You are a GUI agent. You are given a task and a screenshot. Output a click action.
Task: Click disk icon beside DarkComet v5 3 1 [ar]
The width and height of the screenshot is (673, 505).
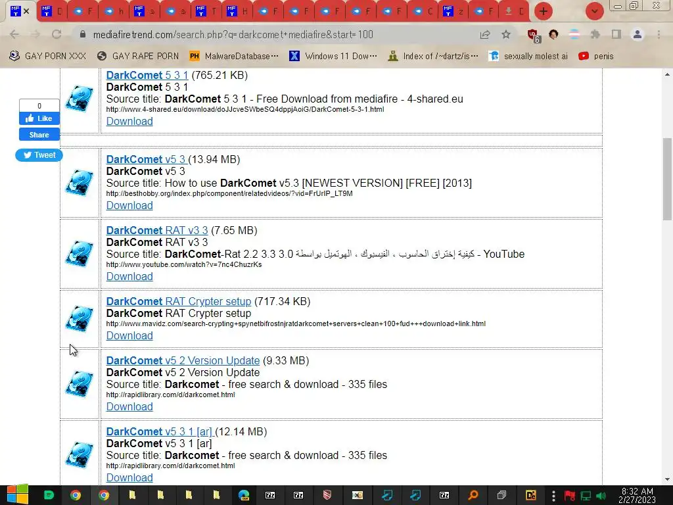click(80, 454)
